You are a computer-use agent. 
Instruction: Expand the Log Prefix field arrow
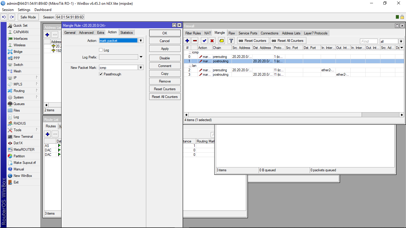pos(141,57)
